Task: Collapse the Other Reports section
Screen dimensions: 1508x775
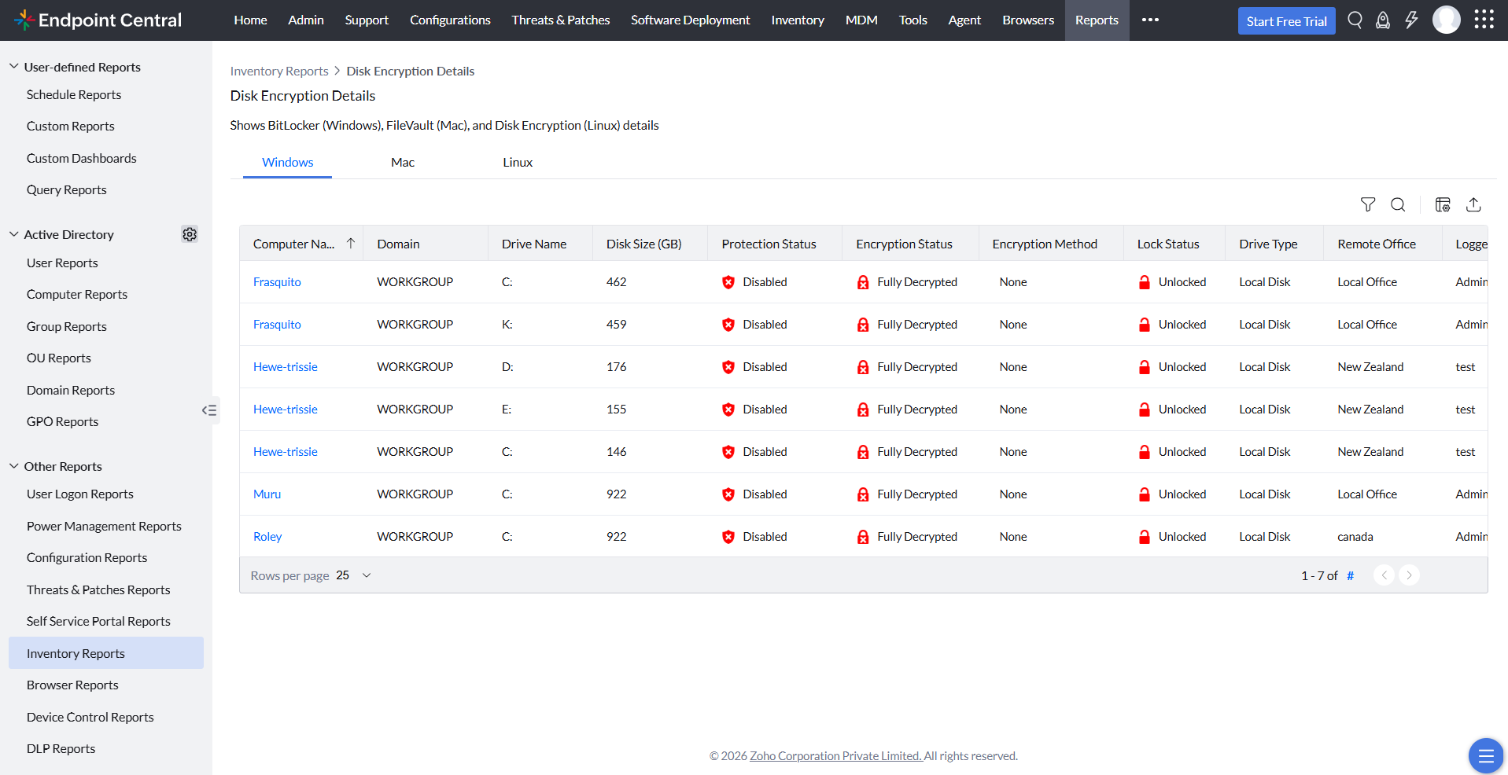Action: pos(13,466)
